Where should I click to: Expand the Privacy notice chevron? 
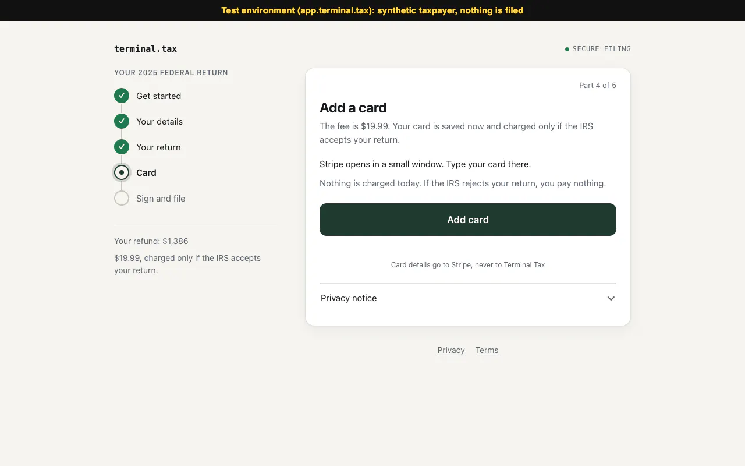pos(611,298)
